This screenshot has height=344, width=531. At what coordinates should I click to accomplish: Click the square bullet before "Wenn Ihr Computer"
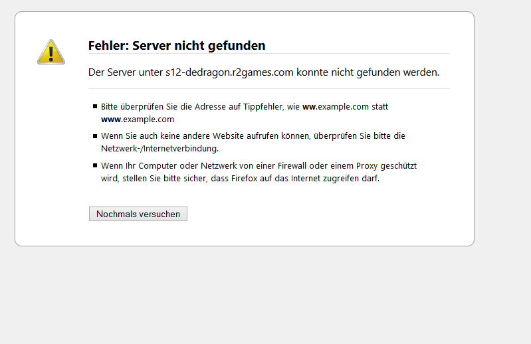(95, 165)
